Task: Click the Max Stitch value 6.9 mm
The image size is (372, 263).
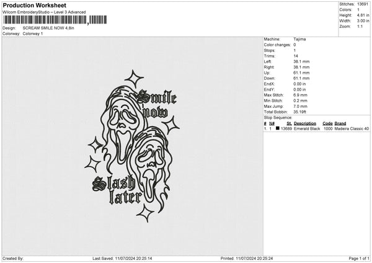Action: coord(300,95)
